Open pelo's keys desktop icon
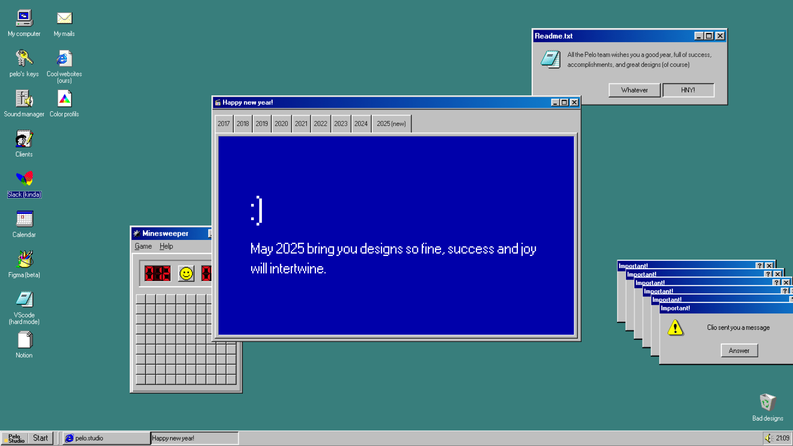 click(x=24, y=59)
